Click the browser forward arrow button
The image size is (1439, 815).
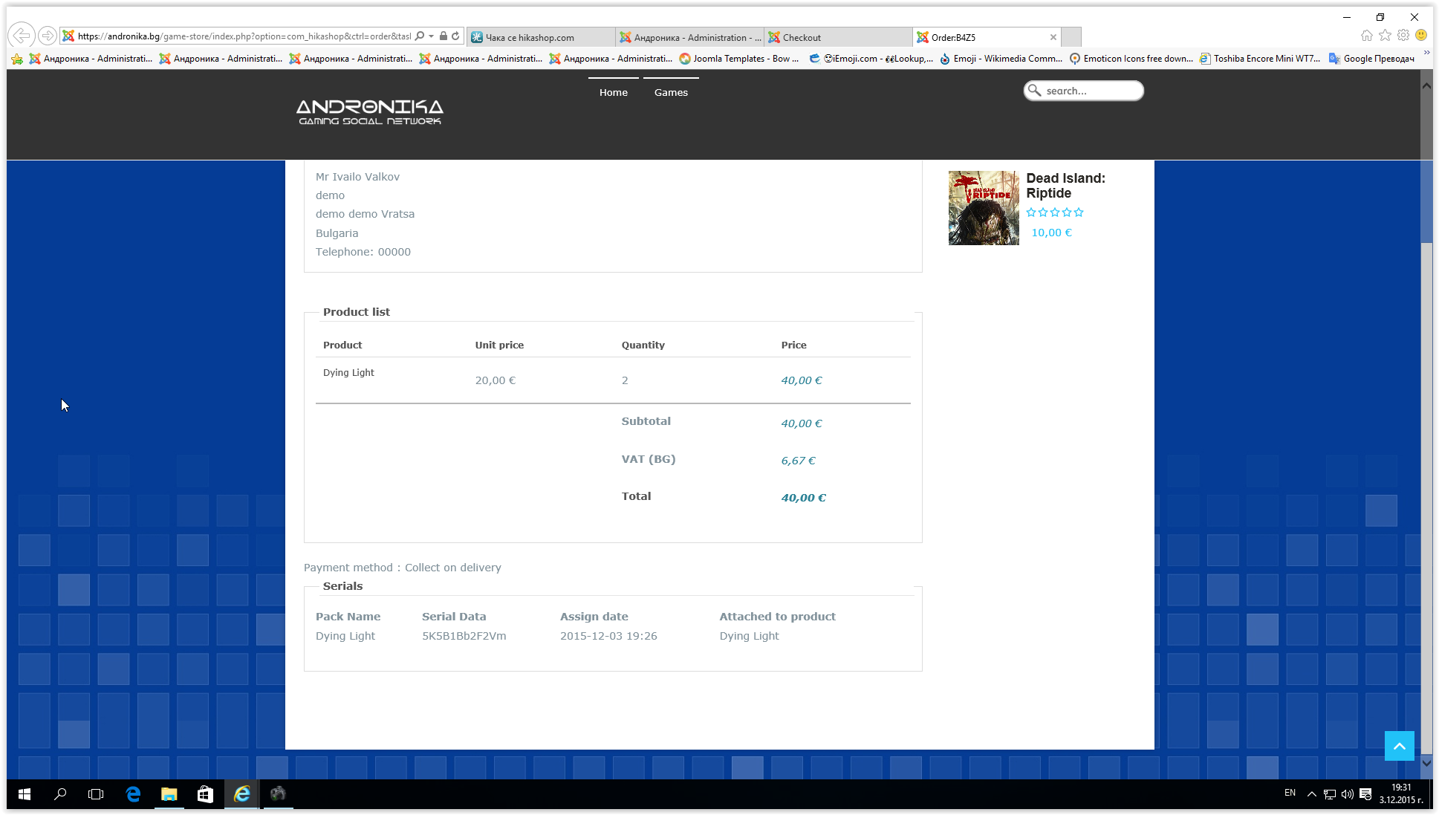pyautogui.click(x=47, y=36)
